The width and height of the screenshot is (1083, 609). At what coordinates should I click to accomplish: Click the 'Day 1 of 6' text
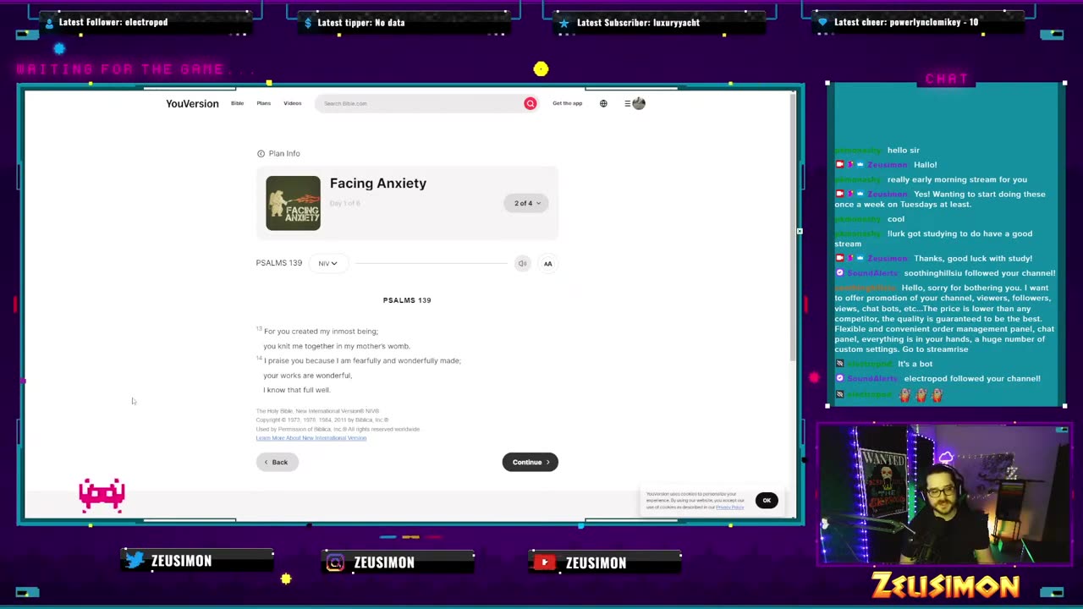345,203
